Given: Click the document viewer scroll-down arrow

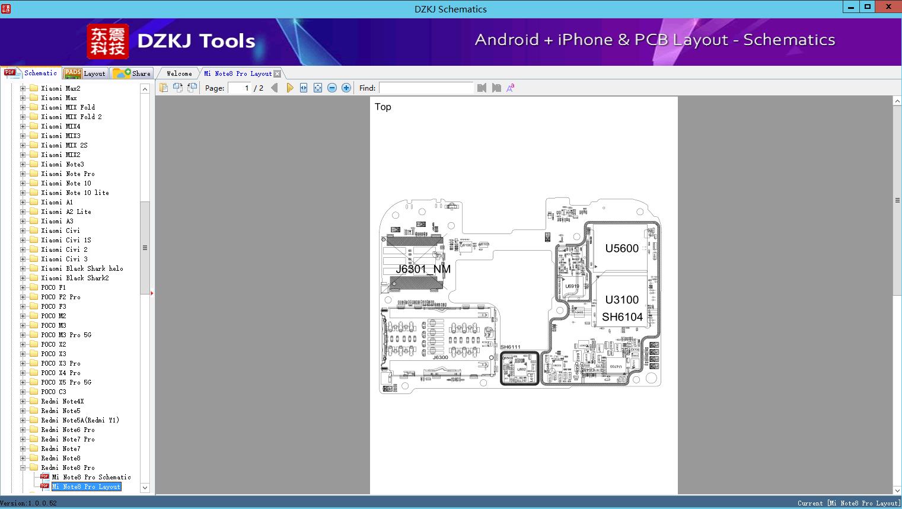Looking at the screenshot, I should click(x=897, y=490).
